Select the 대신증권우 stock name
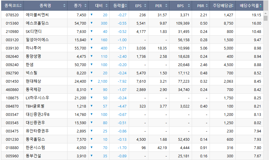The width and height of the screenshot is (269, 160). (35, 123)
